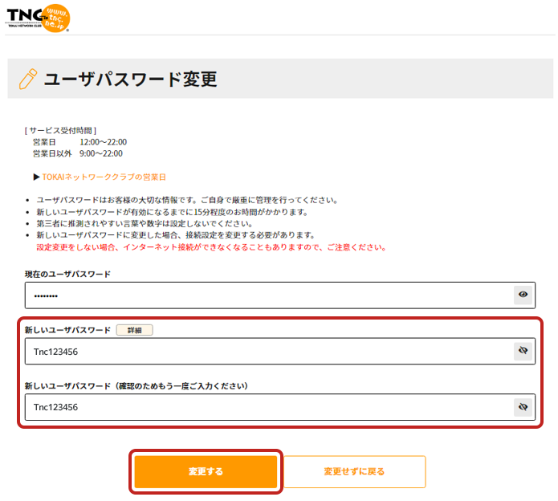Screen dimensions: 558x501
Task: Click the red warning text about connection settings
Action: [x=211, y=247]
